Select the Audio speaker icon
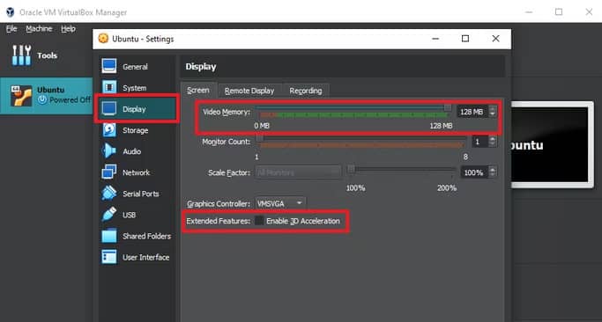Viewport: 602px width, 322px height. [108, 151]
